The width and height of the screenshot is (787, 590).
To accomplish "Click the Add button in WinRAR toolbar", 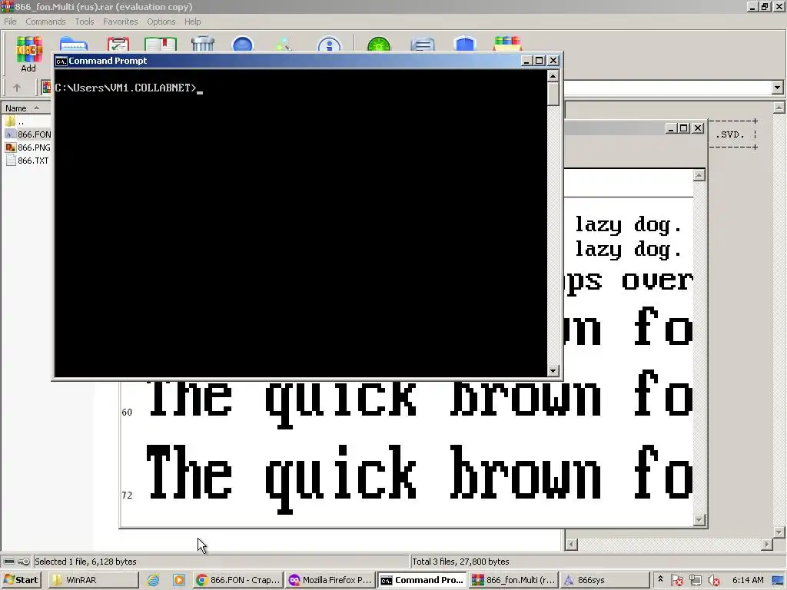I will (x=28, y=55).
